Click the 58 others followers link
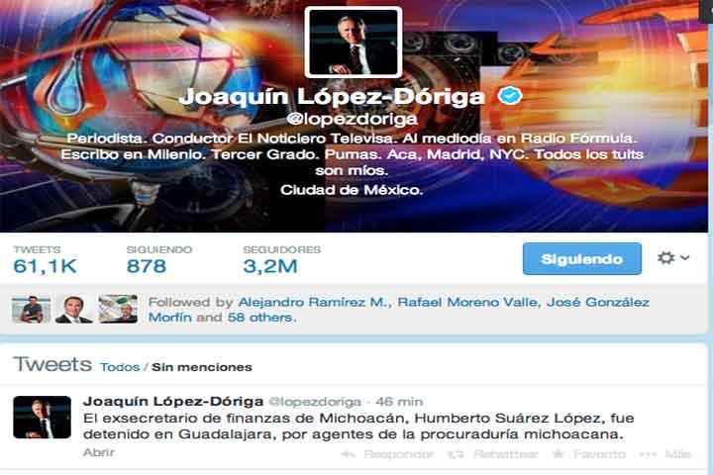713x475 pixels. (261, 318)
